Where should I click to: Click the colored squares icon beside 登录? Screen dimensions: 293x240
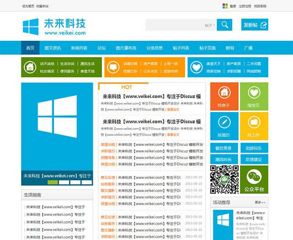tap(225, 6)
